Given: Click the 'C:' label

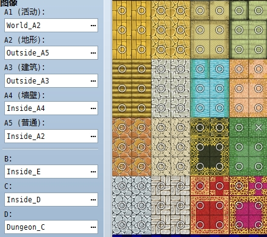Looking at the screenshot, I should coord(8,186).
